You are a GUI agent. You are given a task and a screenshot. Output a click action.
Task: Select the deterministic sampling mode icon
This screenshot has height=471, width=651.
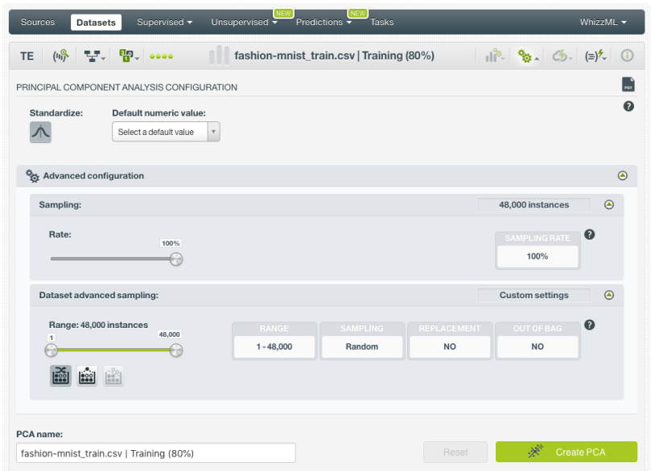[x=87, y=375]
